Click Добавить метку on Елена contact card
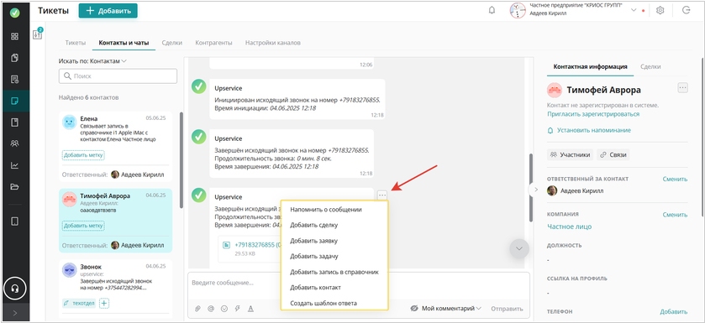Screen dimensions: 705x323 pyautogui.click(x=83, y=155)
